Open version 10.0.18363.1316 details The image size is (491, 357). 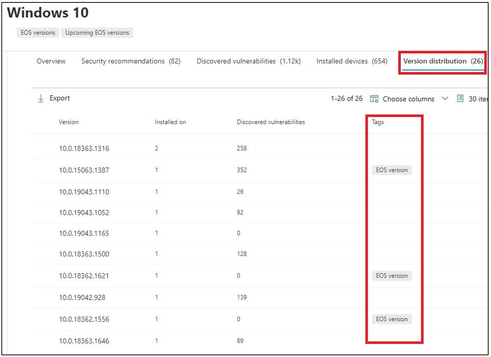(84, 148)
